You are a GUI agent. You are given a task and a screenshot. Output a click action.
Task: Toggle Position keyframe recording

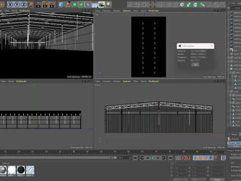(x=195, y=158)
